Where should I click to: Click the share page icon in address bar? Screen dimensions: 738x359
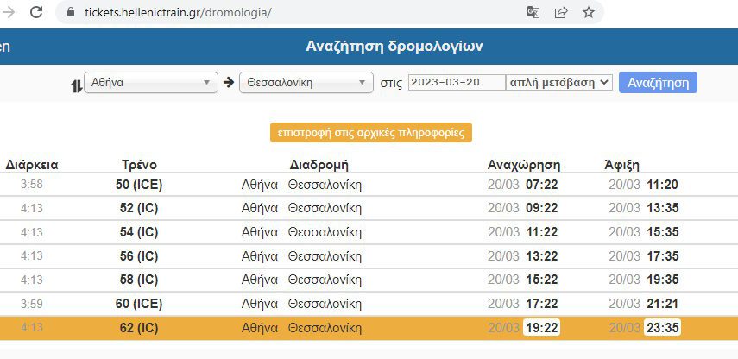coord(561,13)
